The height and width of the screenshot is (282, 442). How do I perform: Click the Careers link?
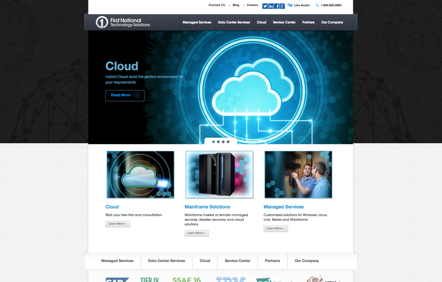pyautogui.click(x=252, y=5)
